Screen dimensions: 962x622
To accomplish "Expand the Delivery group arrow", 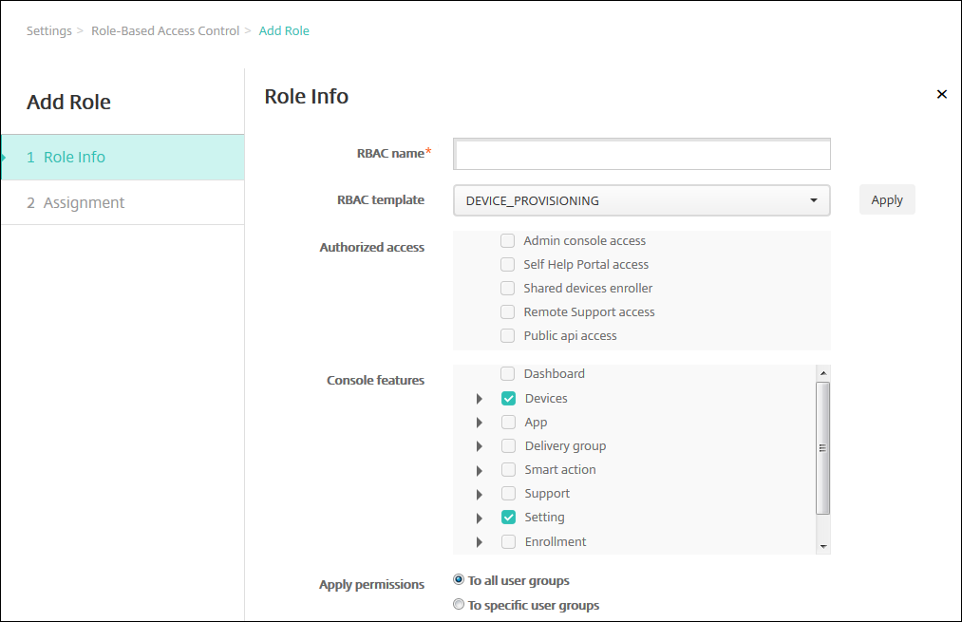I will [x=480, y=446].
